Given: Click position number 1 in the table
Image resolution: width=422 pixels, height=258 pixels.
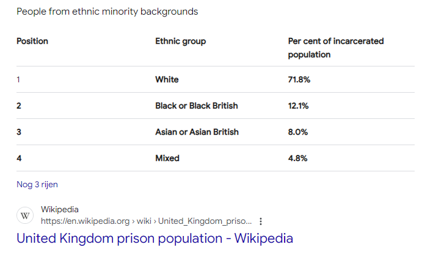Looking at the screenshot, I should [x=18, y=79].
